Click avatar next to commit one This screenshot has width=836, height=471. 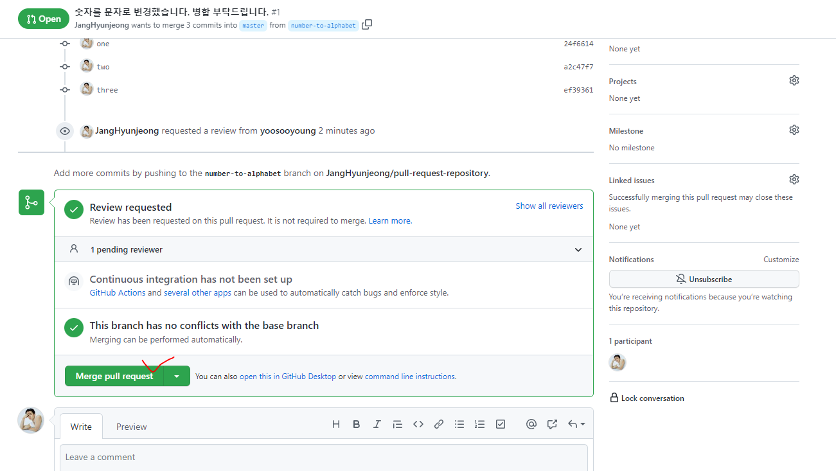click(x=87, y=43)
